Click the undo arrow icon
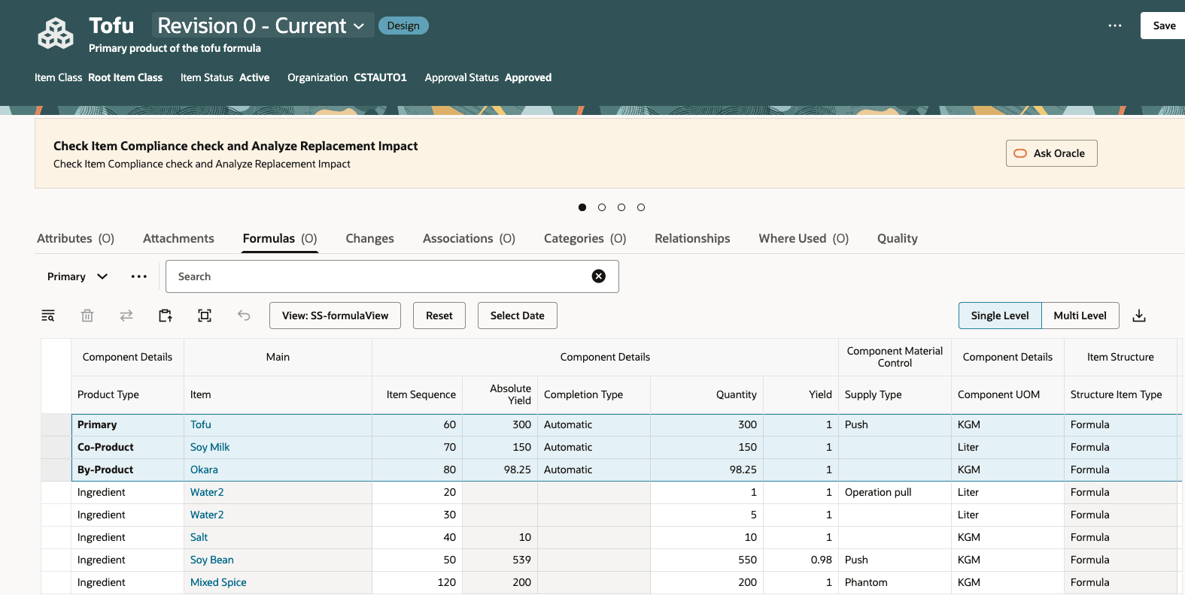This screenshot has height=595, width=1185. pos(244,316)
